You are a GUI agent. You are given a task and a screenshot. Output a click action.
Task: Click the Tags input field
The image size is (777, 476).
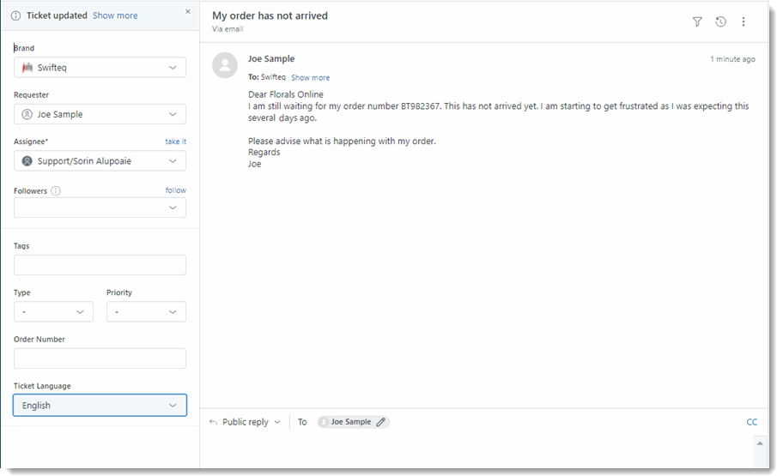[x=100, y=265]
